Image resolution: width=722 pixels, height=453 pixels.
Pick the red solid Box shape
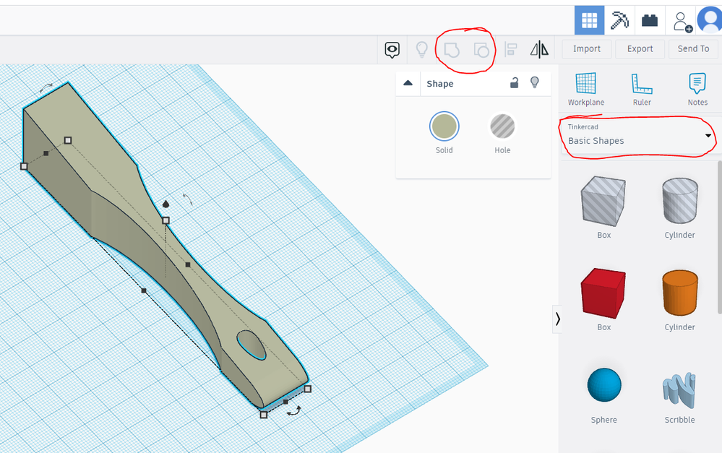coord(603,293)
